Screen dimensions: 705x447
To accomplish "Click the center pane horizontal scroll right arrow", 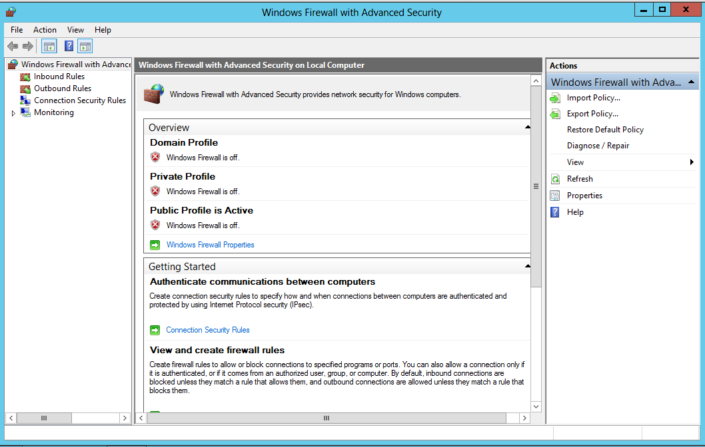I will click(x=524, y=418).
